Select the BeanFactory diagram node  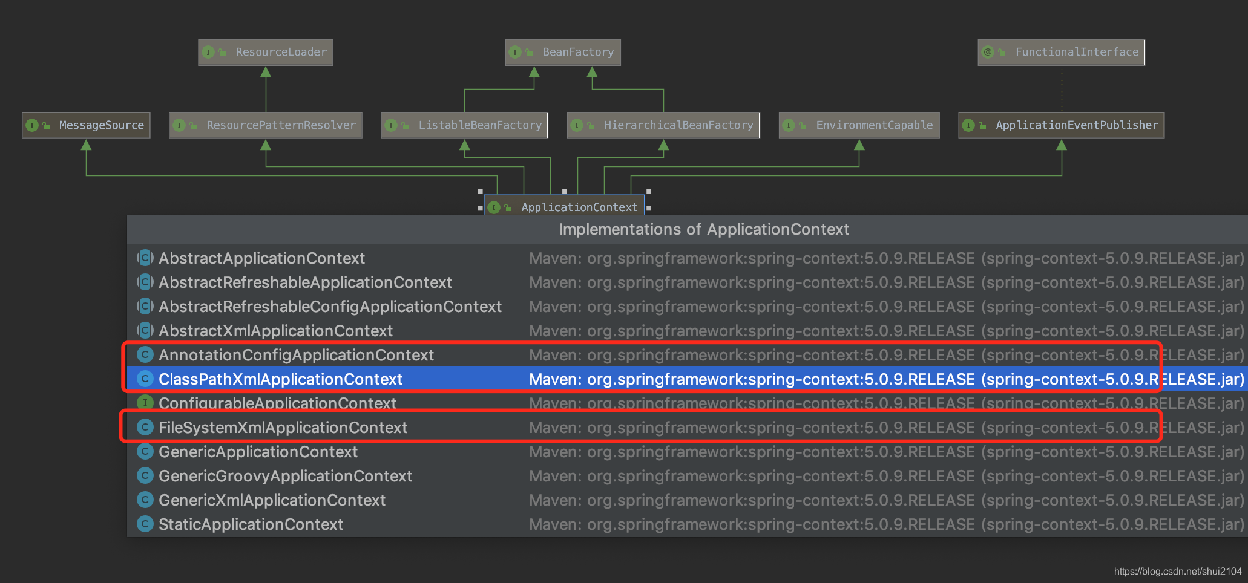(x=563, y=53)
